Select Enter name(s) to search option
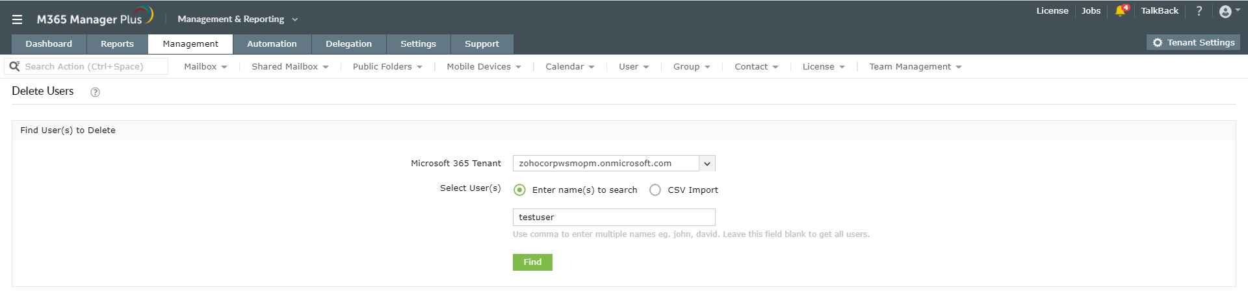 [x=519, y=190]
